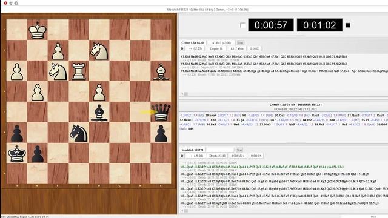Image resolution: width=388 pixels, height=218 pixels.
Task: Click Stockfish Depth=23/40 field
Action: (217, 156)
